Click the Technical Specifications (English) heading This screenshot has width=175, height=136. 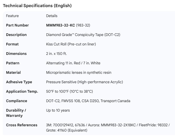tap(37, 6)
